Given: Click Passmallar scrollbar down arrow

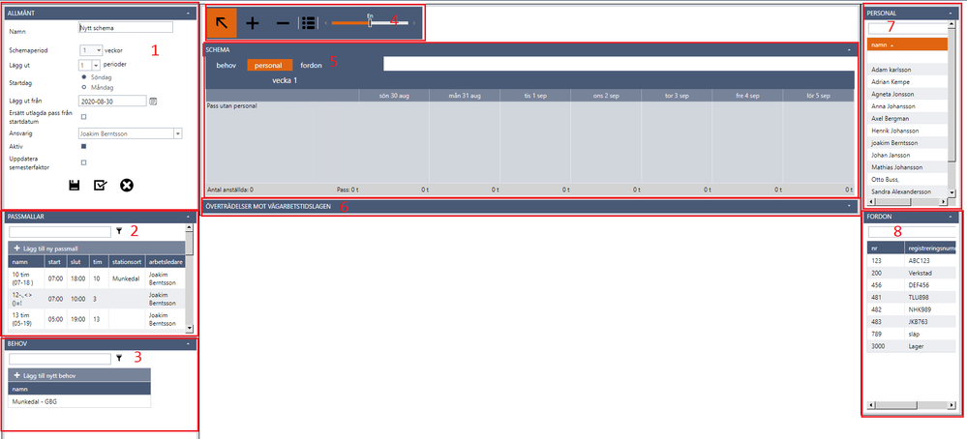Looking at the screenshot, I should (x=190, y=329).
